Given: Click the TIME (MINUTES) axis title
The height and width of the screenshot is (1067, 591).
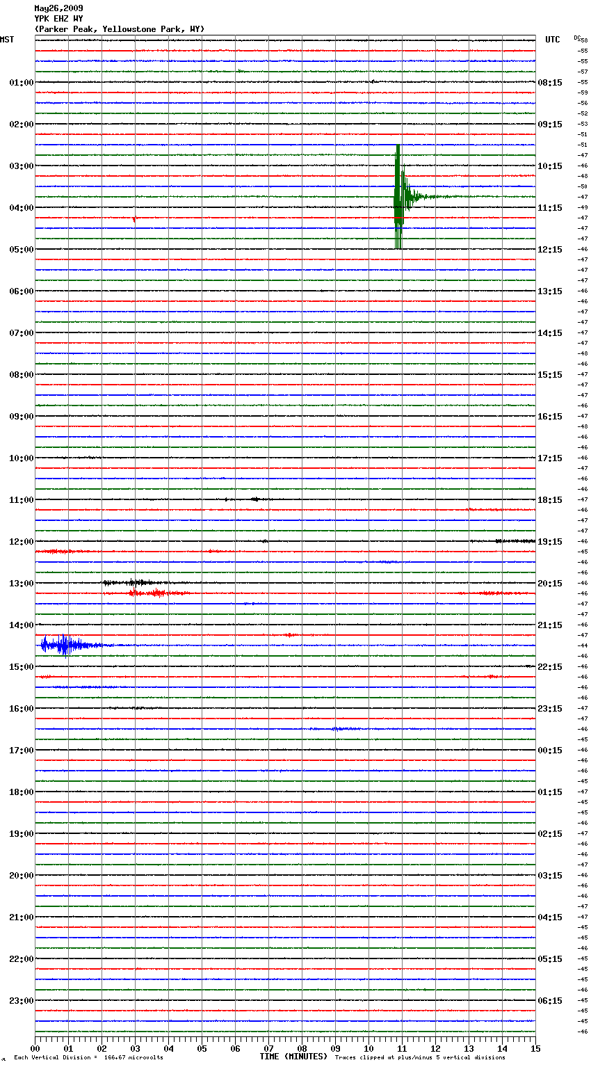Looking at the screenshot, I should click(x=293, y=1057).
